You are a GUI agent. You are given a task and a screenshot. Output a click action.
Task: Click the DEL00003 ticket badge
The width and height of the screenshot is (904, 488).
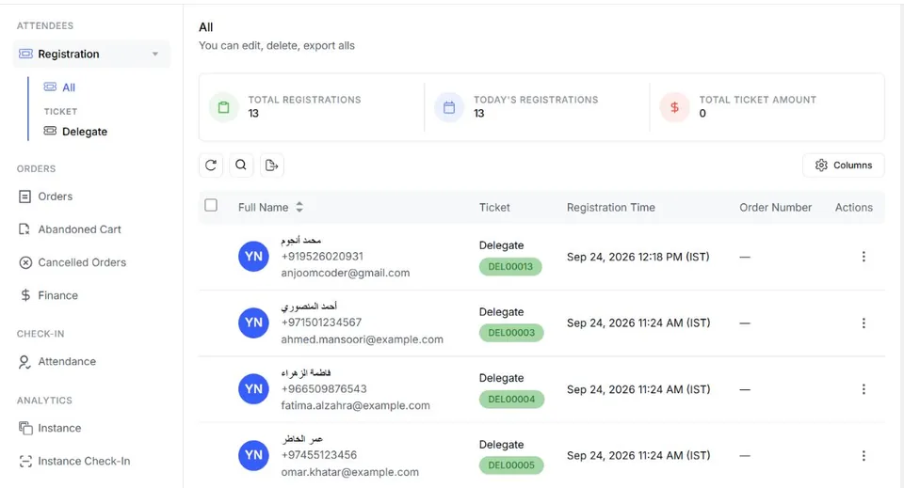pyautogui.click(x=511, y=333)
